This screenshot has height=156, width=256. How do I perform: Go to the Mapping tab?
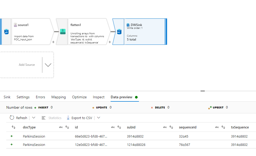(x=59, y=97)
